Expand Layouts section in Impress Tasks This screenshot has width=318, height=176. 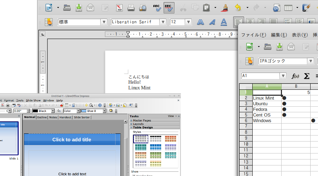pyautogui.click(x=155, y=124)
